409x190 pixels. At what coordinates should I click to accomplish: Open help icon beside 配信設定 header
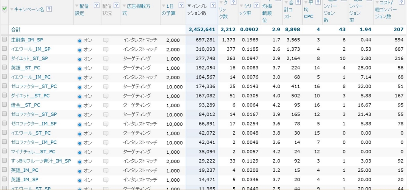click(97, 6)
